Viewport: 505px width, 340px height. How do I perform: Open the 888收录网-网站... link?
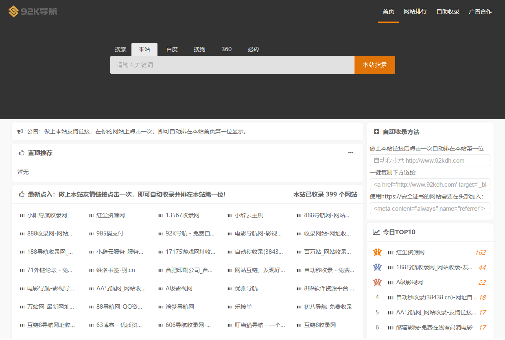(50, 233)
